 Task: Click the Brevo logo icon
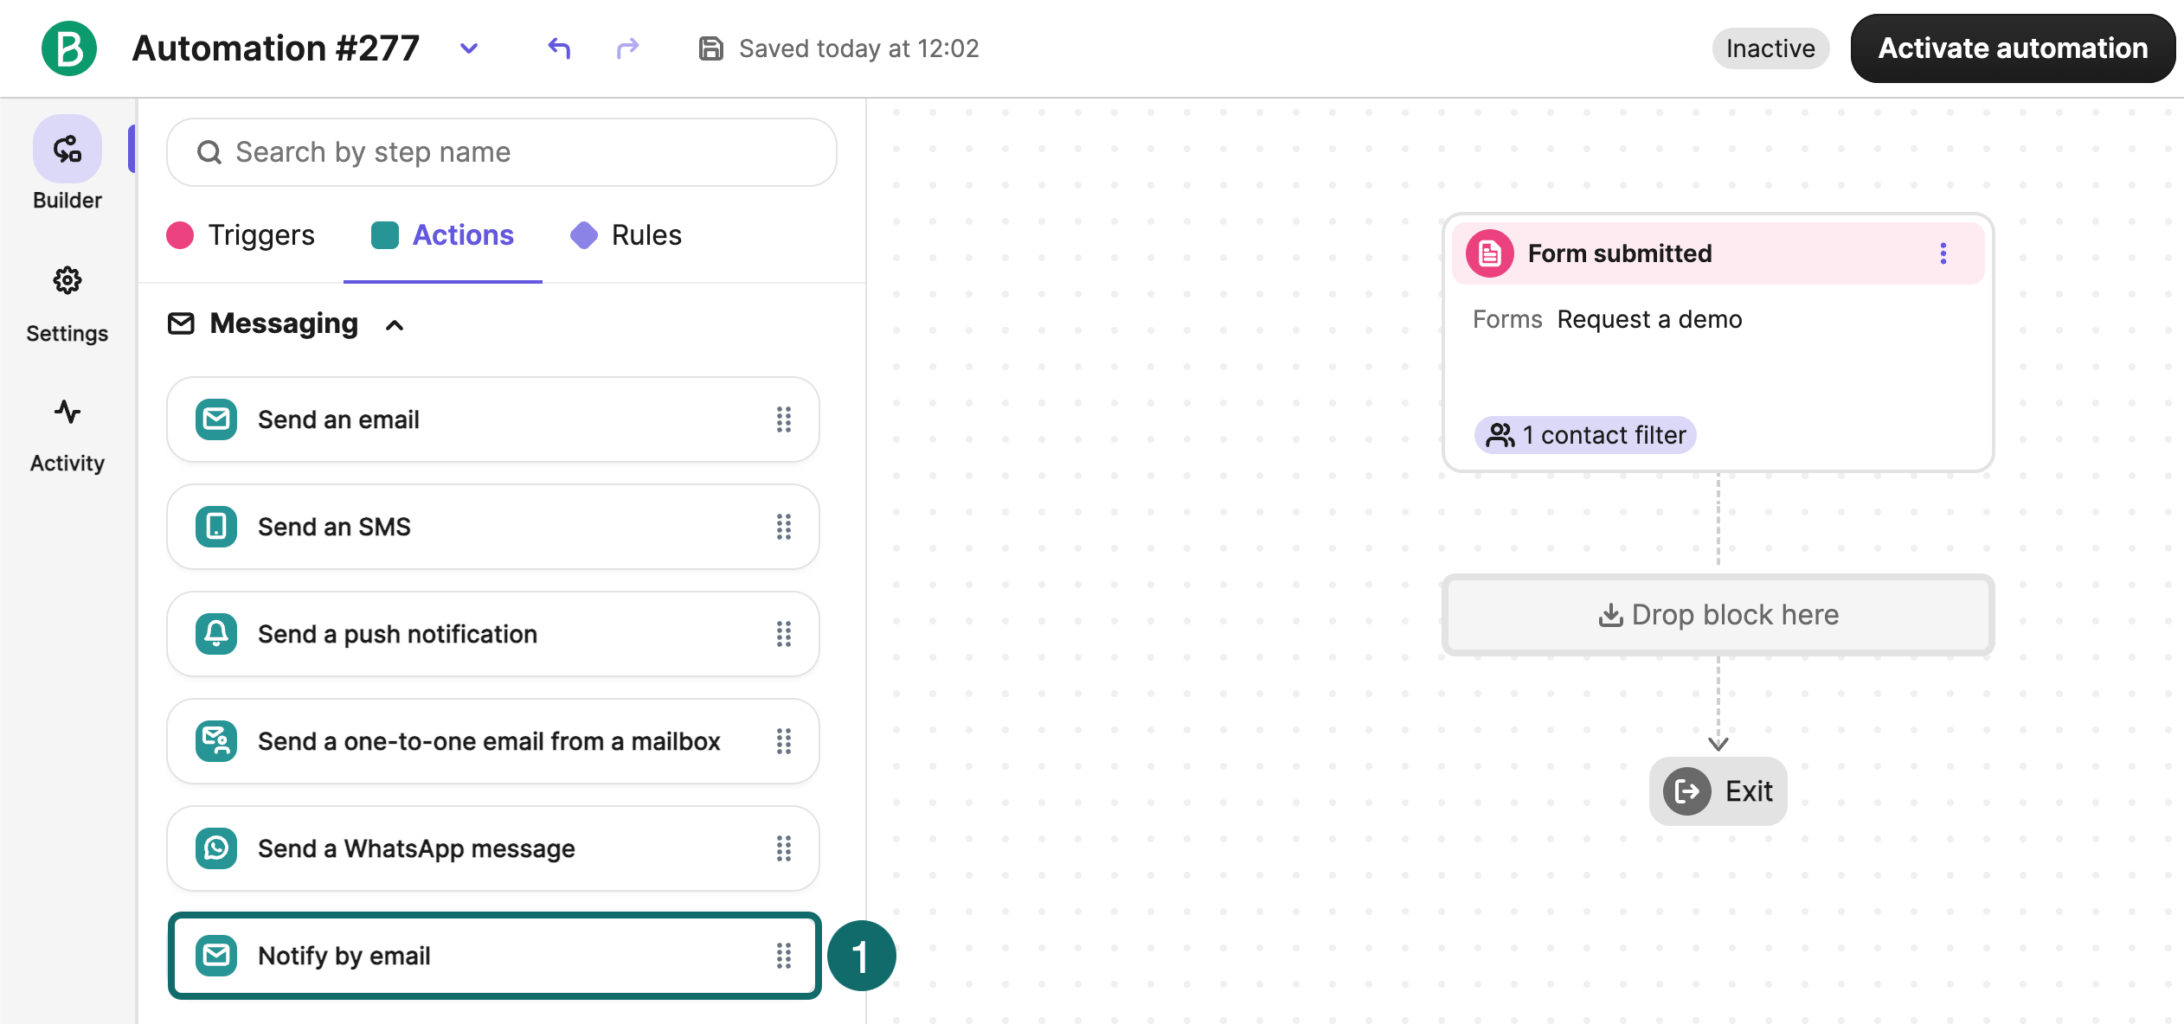[68, 48]
